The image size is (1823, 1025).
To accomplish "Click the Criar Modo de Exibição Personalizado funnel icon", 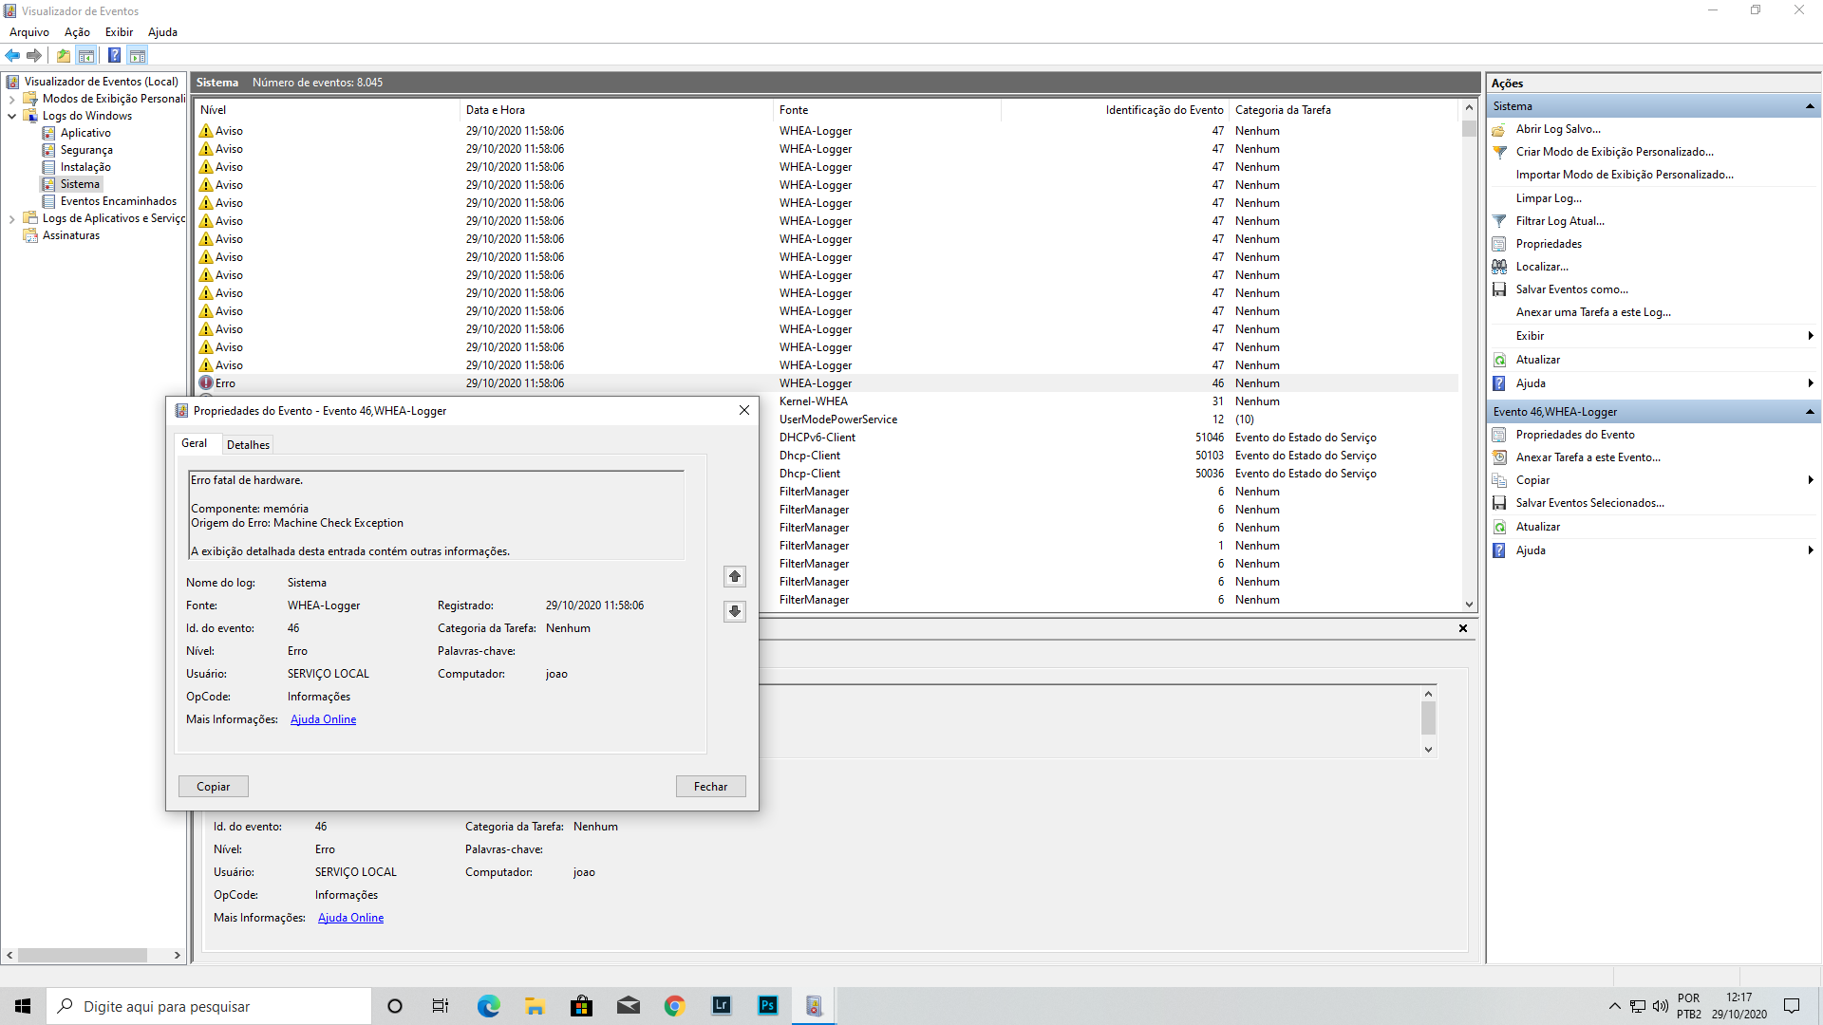I will click(x=1499, y=152).
